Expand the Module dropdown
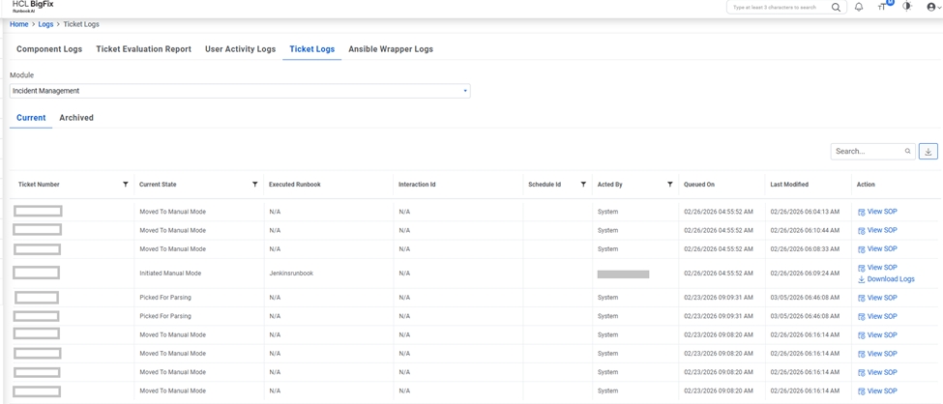 (x=465, y=91)
